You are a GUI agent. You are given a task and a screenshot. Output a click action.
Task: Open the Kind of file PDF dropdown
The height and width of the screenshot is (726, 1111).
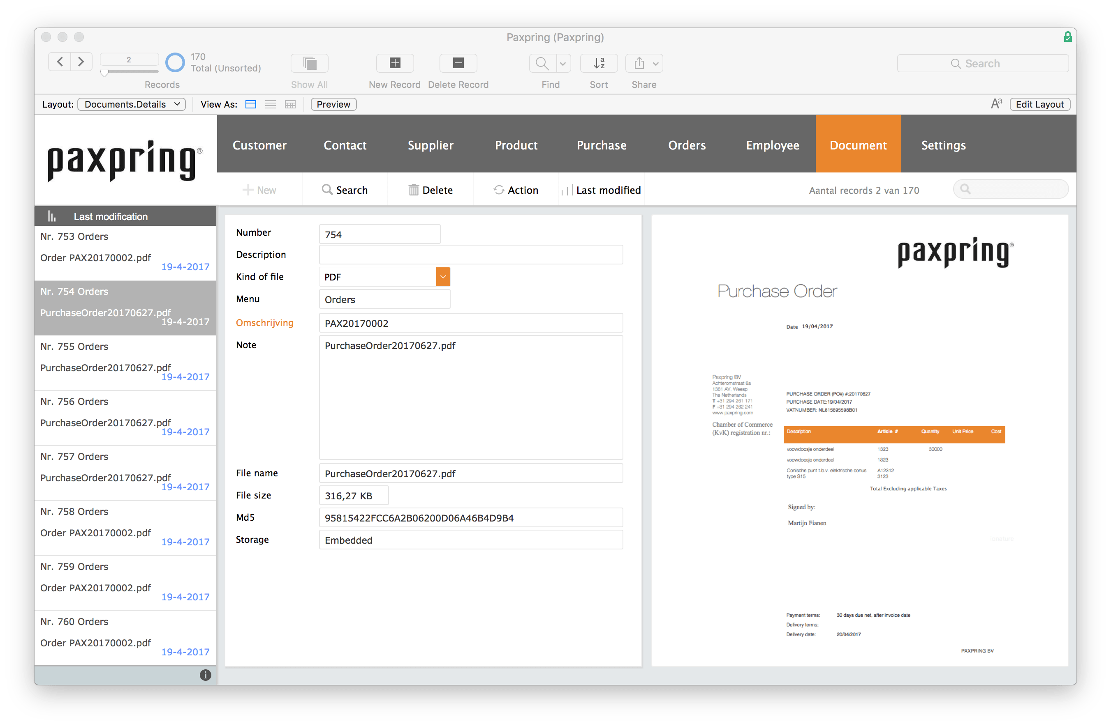coord(442,276)
